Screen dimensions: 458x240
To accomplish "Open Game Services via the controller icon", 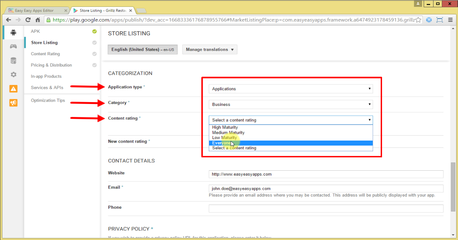I will click(x=13, y=46).
